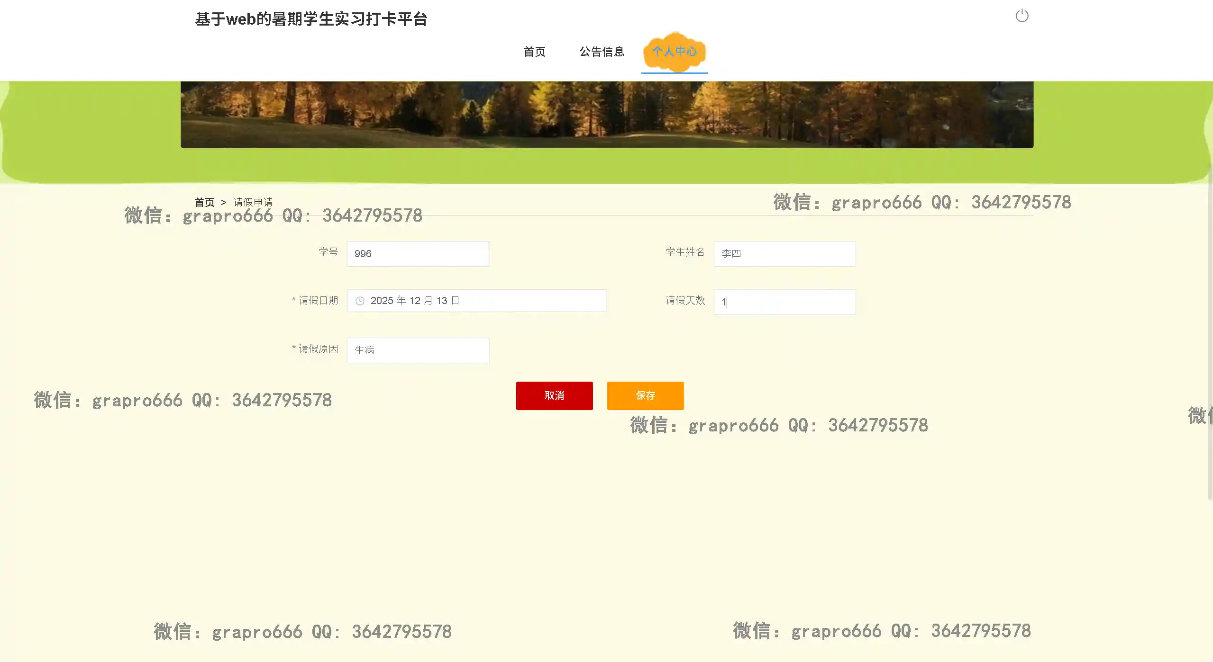Focus the 学号 field containing 996

418,254
